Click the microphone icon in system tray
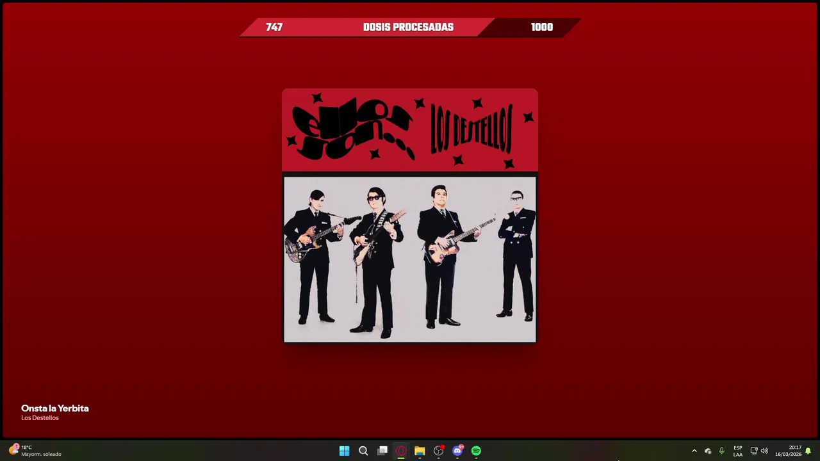The height and width of the screenshot is (461, 820). 721,451
